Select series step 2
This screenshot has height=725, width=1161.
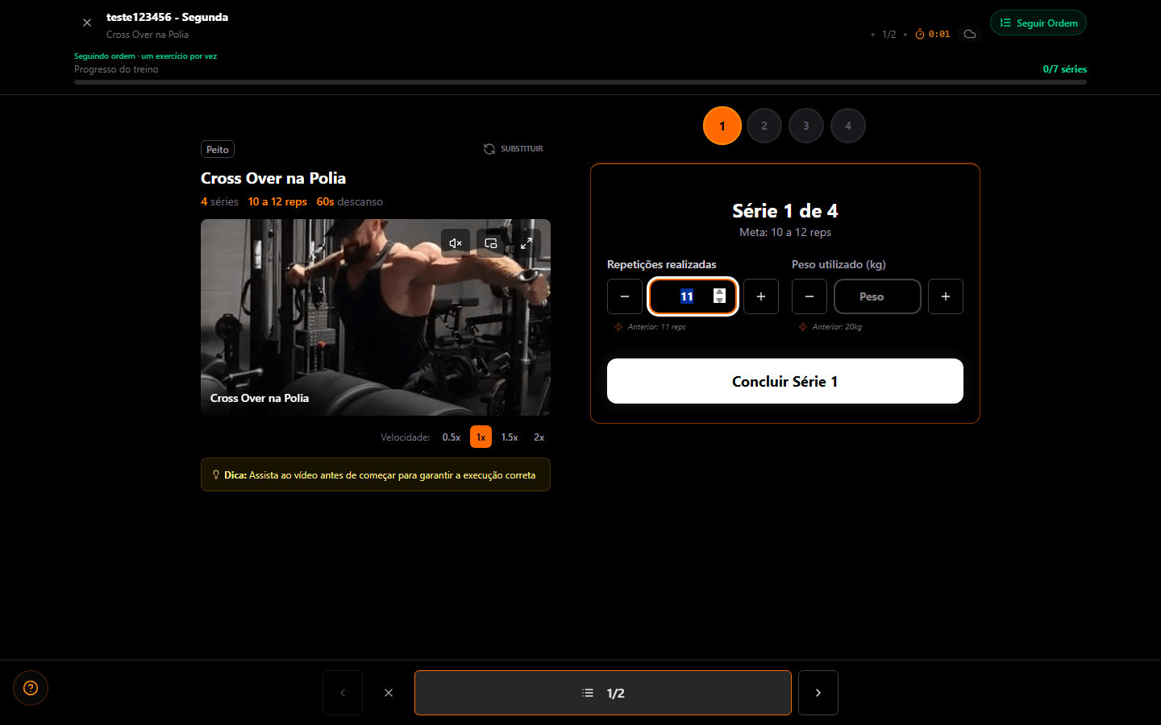click(x=764, y=126)
